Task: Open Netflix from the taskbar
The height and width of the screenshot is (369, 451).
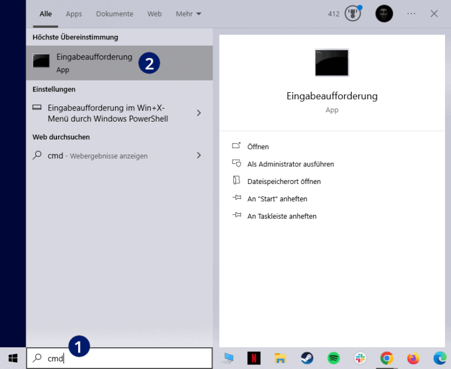Action: pyautogui.click(x=254, y=358)
